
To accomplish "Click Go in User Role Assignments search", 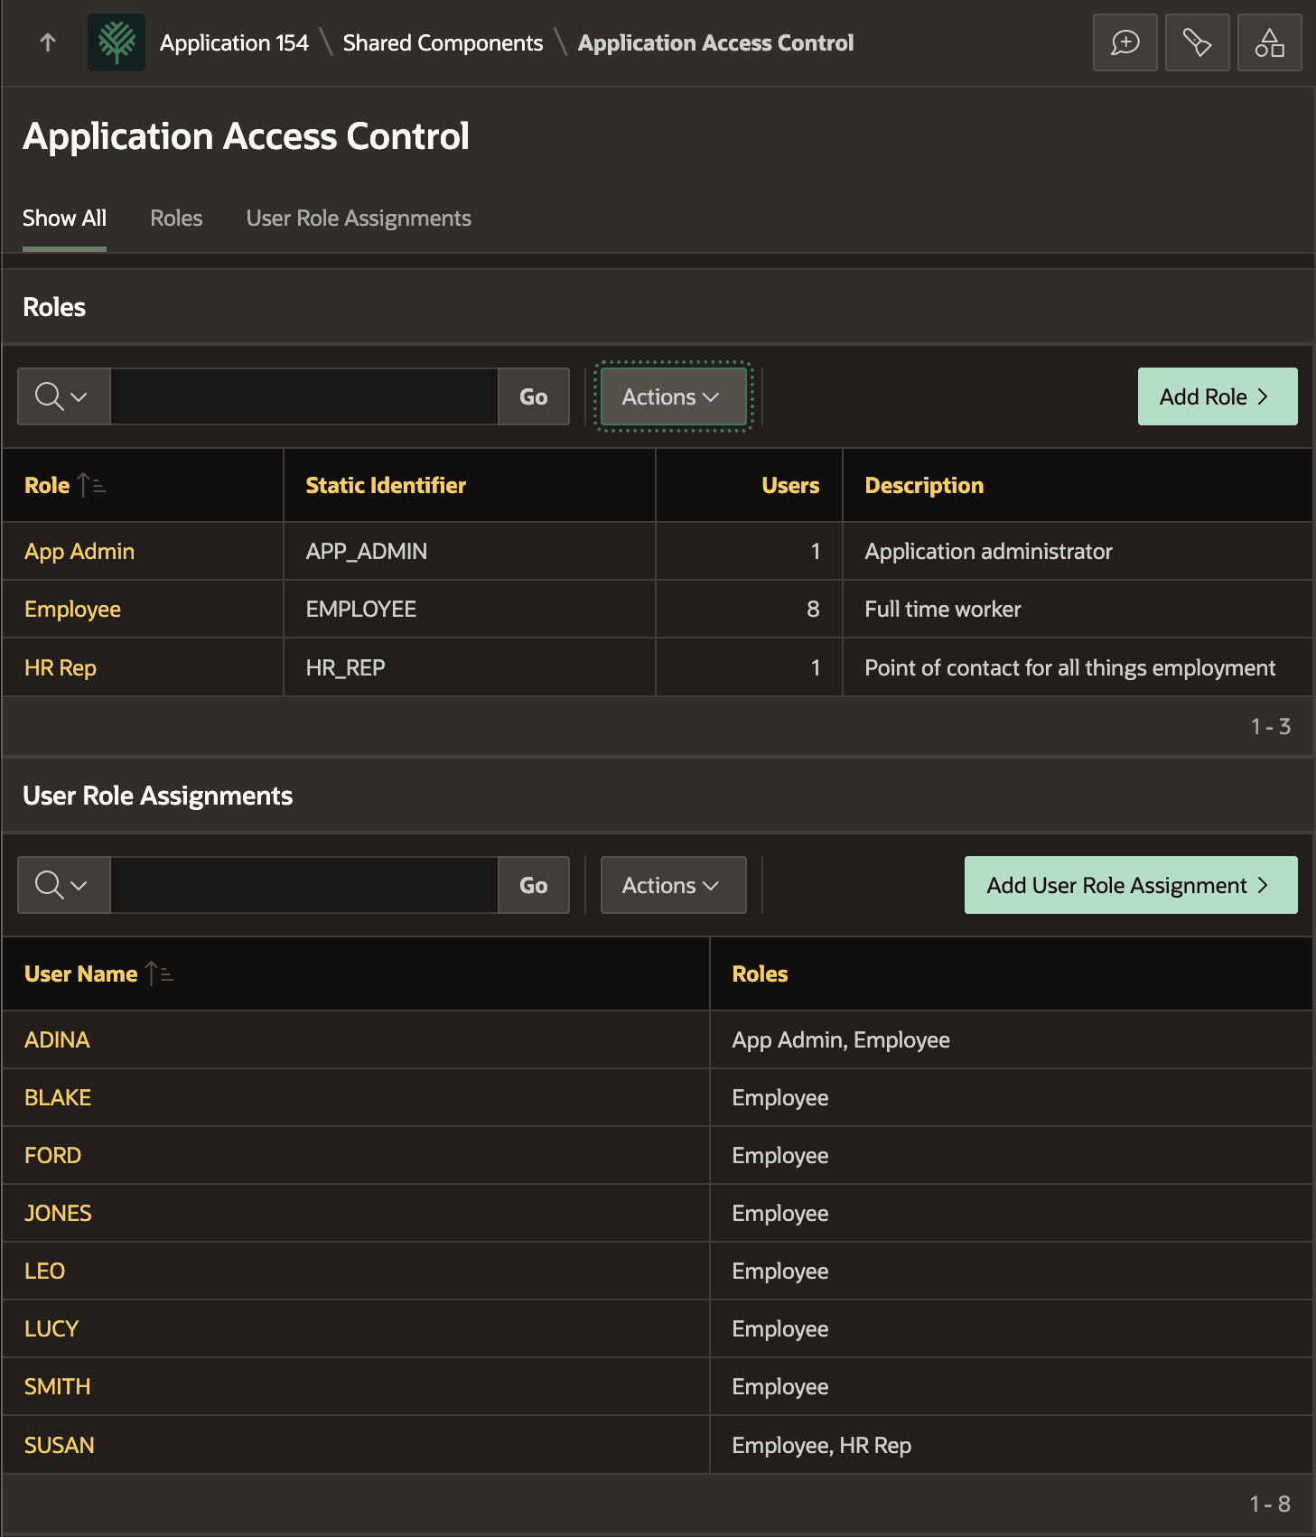I will click(x=534, y=885).
